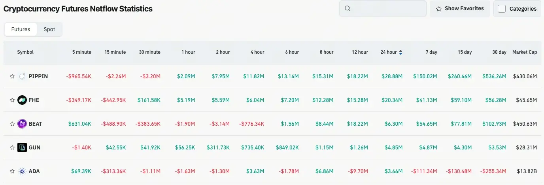The image size is (544, 185).
Task: Click the star next to FHE
Action: point(12,100)
